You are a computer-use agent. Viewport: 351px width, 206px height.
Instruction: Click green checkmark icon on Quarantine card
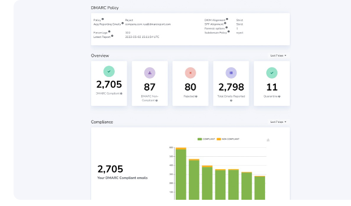tap(272, 73)
